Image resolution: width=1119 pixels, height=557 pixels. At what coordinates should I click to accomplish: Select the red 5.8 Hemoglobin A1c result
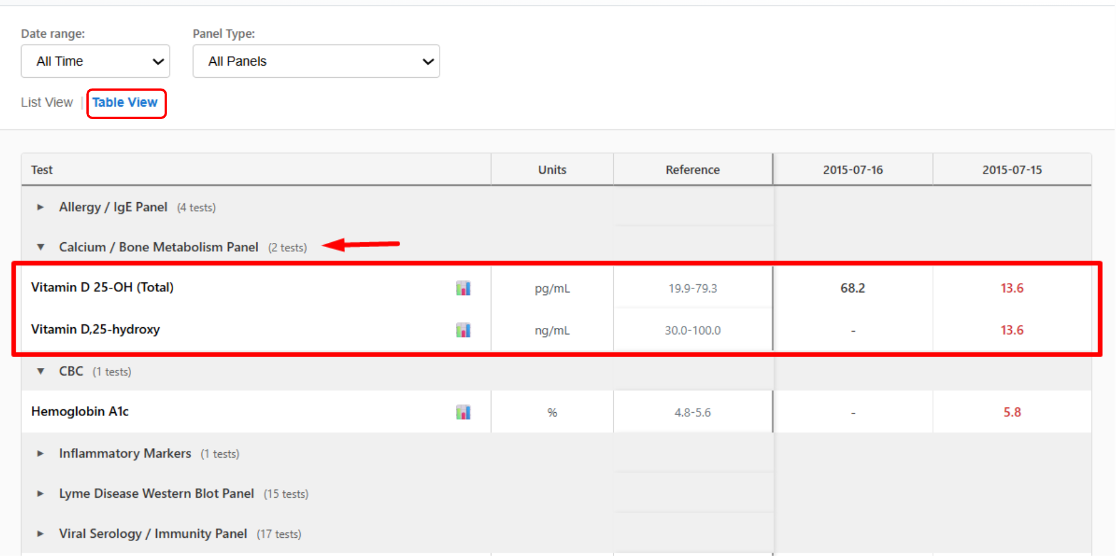(x=1012, y=412)
